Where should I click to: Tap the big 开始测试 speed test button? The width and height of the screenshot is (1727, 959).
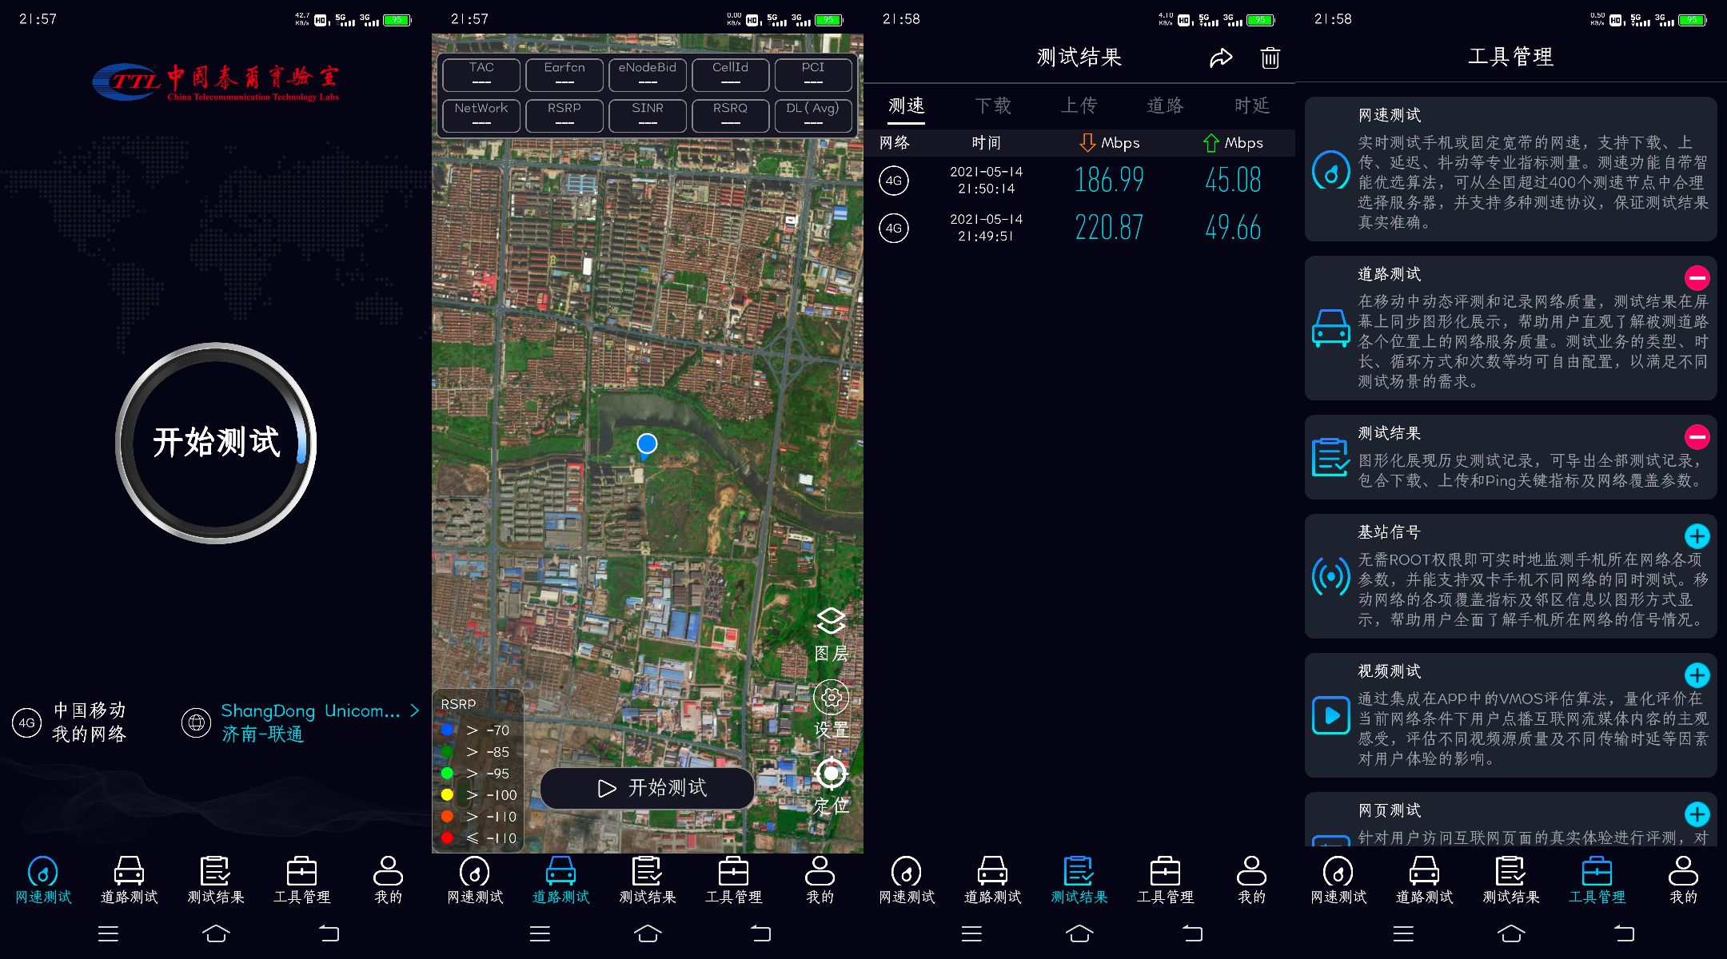[216, 443]
